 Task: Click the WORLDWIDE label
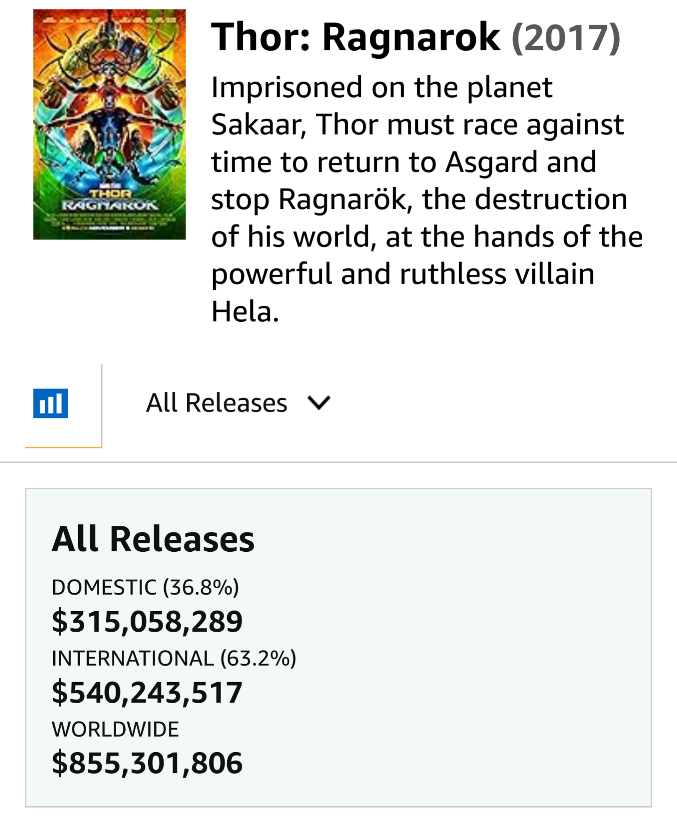(x=115, y=729)
